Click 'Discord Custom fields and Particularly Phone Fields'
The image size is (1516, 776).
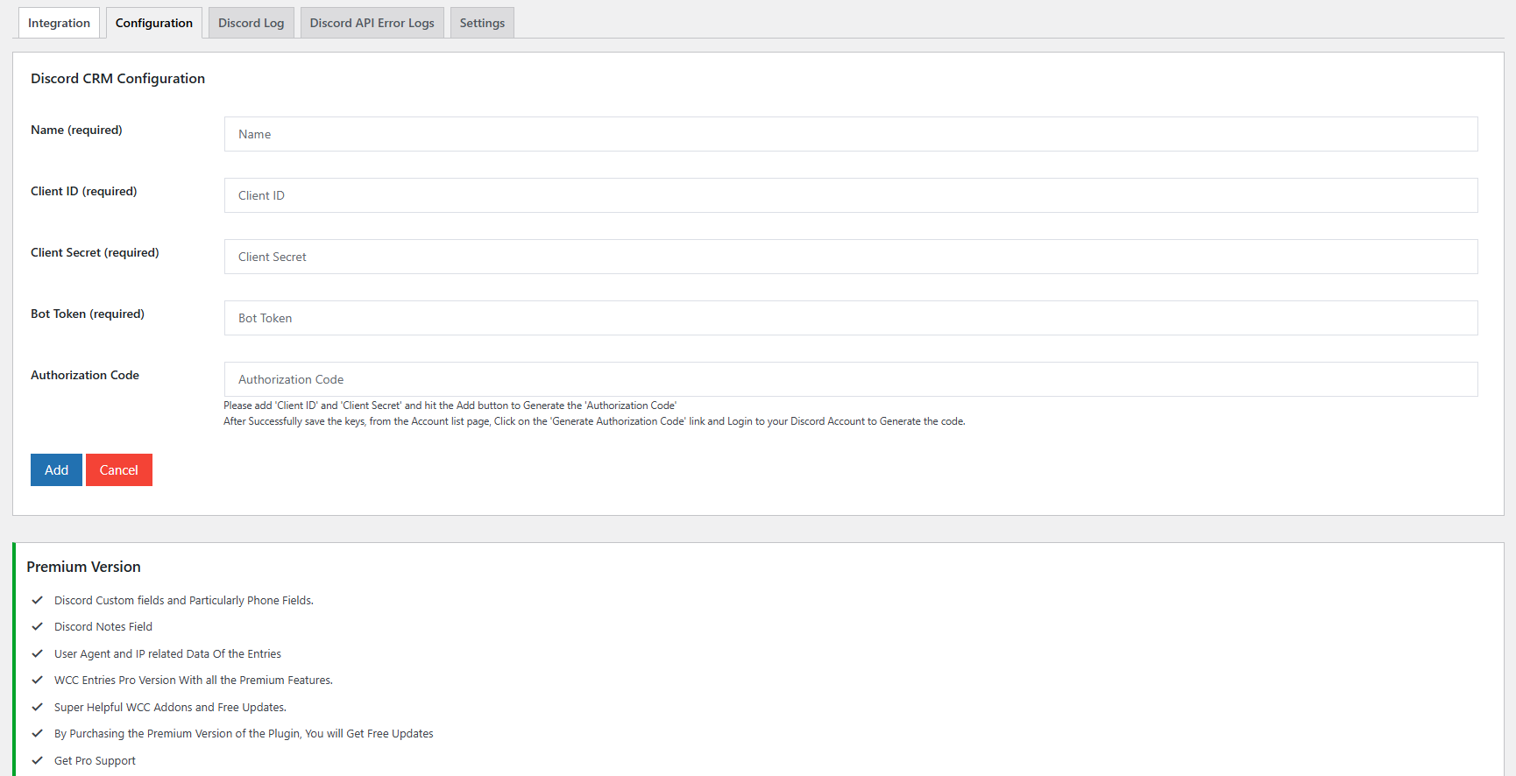(x=184, y=600)
